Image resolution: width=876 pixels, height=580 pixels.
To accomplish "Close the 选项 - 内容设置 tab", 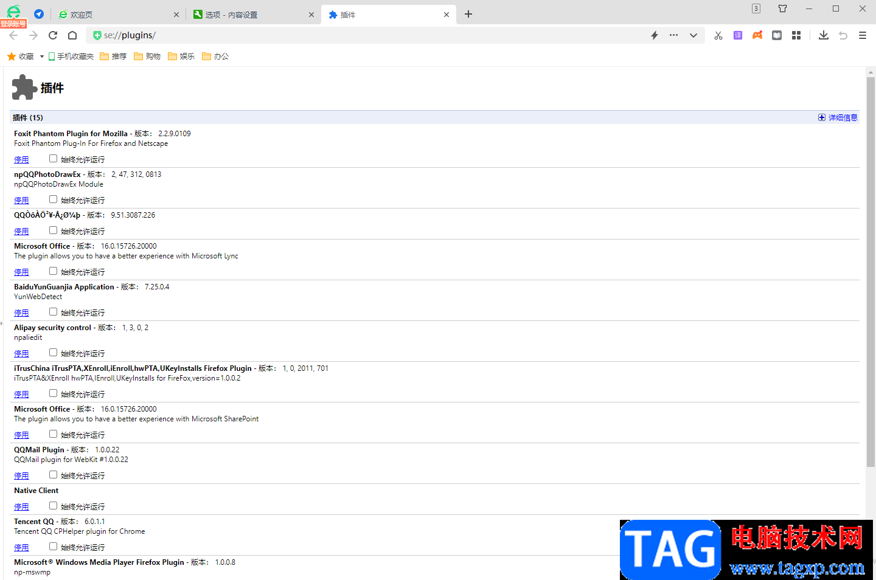I will tap(311, 15).
